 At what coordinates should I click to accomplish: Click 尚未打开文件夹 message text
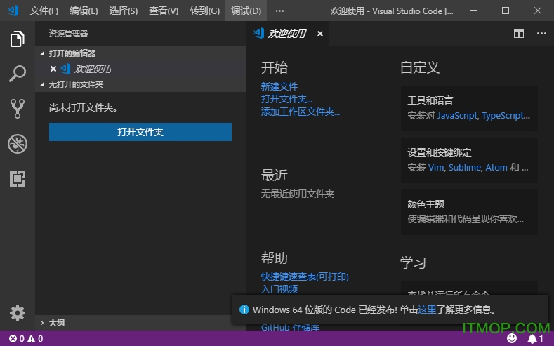coord(83,107)
